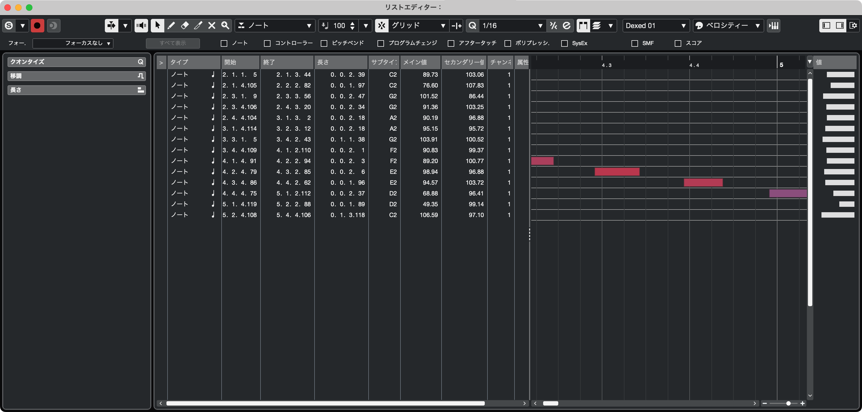Select the Trim tool
This screenshot has height=412, width=862.
(x=198, y=25)
